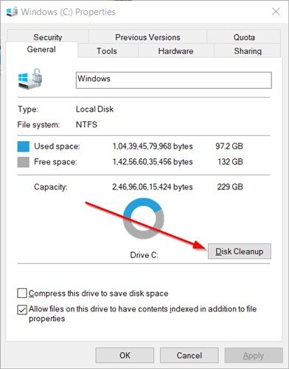Screen dimensions: 289x369
Task: Click the title bar drive icon
Action: coord(12,11)
